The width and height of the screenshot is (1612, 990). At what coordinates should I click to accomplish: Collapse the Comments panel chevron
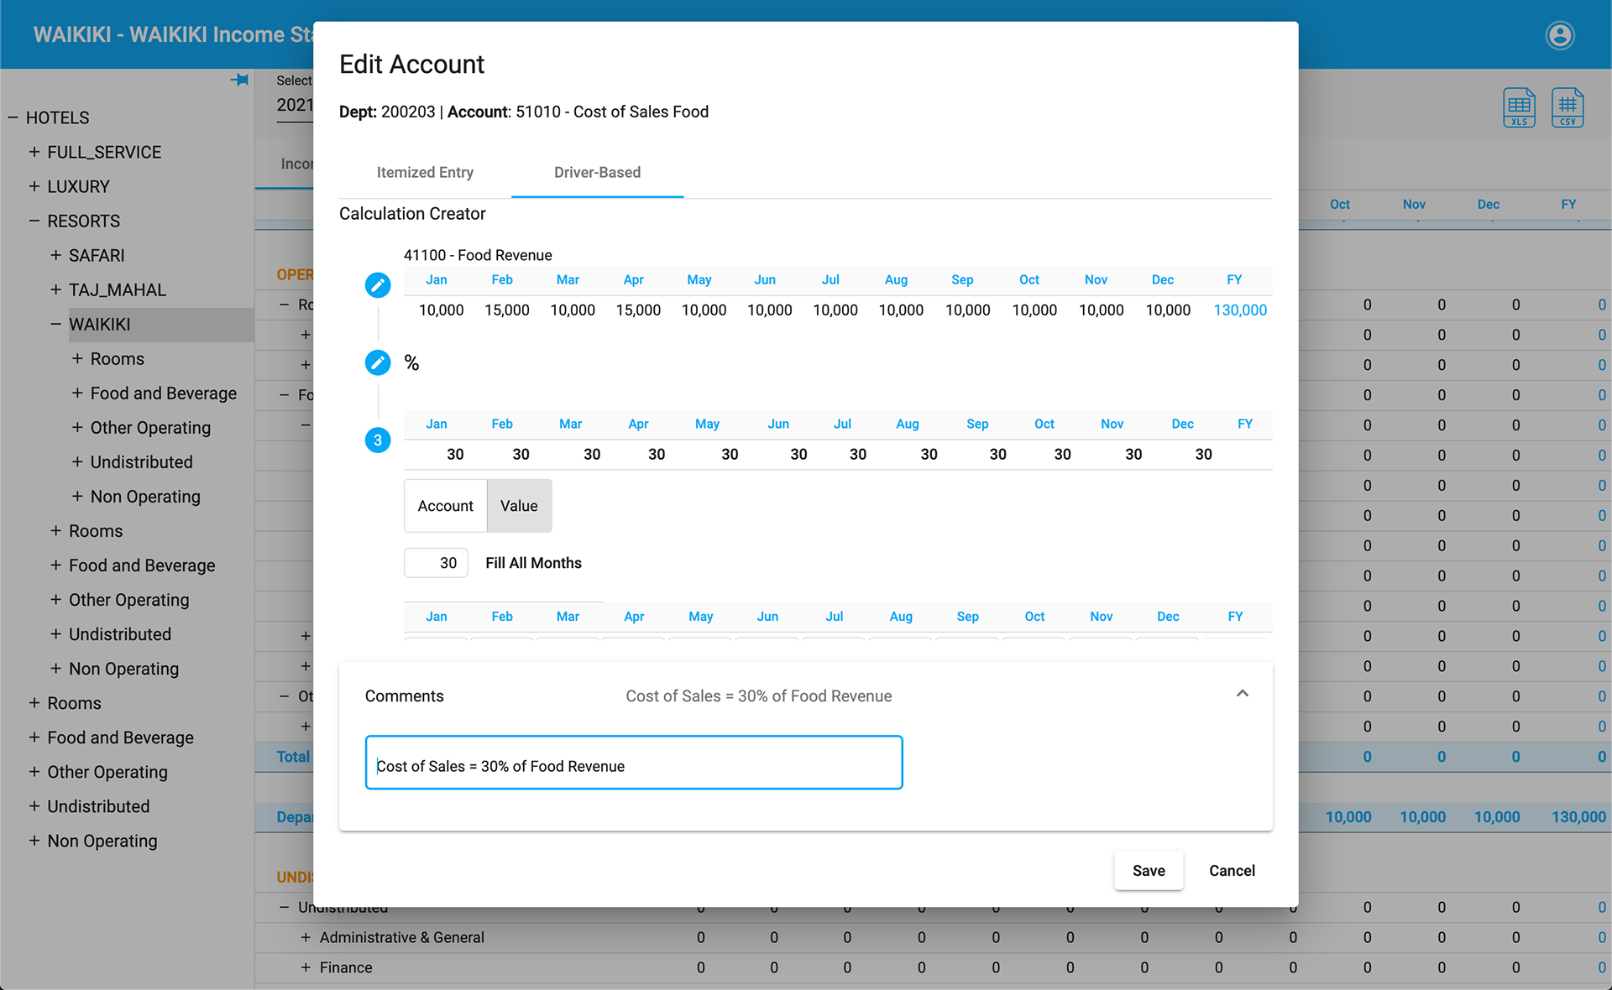[1243, 694]
